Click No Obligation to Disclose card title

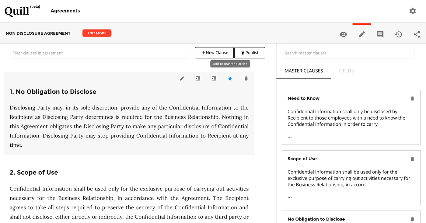click(316, 219)
